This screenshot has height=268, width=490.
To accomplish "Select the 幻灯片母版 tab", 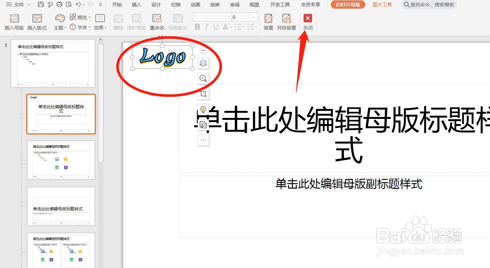I will pos(348,4).
